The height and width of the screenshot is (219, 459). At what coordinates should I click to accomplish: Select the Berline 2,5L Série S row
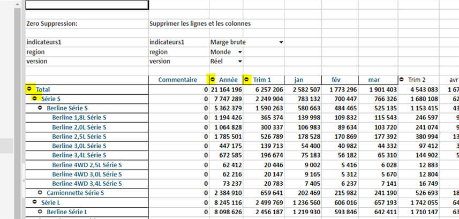(x=79, y=137)
